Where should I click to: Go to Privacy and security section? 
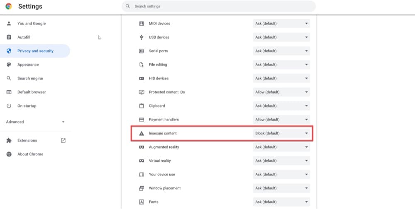pyautogui.click(x=35, y=51)
